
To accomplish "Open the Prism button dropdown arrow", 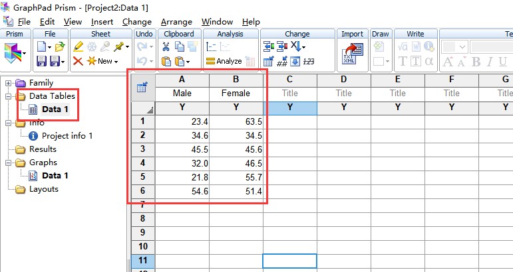I will point(24,53).
